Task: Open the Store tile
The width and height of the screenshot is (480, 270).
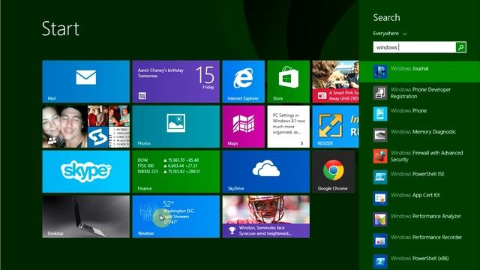Action: tap(288, 82)
